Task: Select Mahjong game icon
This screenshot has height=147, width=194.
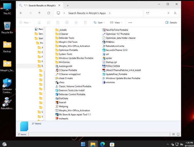Action: pyautogui.click(x=57, y=106)
